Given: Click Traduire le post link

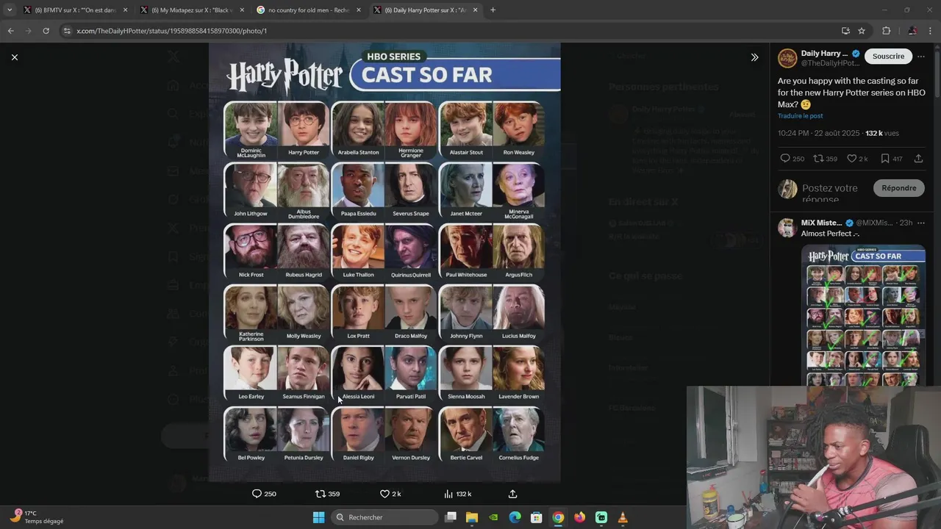Looking at the screenshot, I should point(801,116).
